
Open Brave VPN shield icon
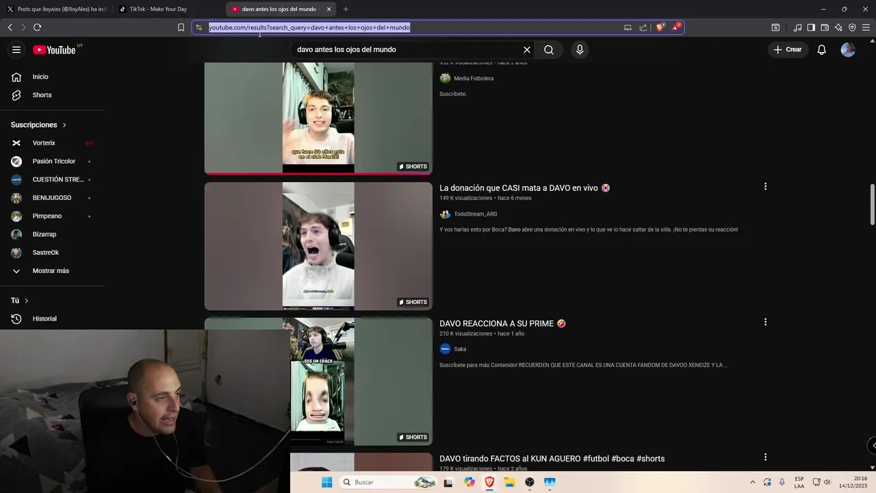852,27
